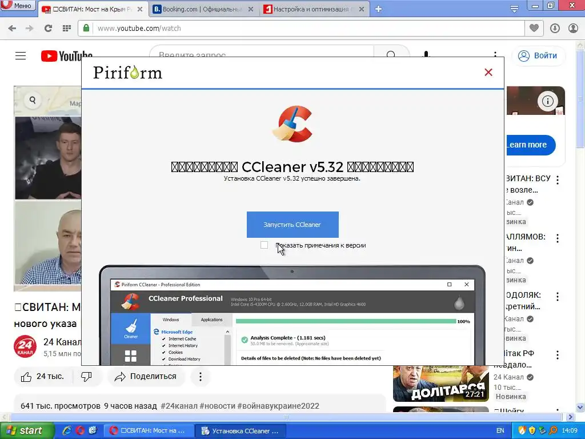Image resolution: width=585 pixels, height=439 pixels.
Task: Click the EN language indicator
Action: click(x=500, y=430)
